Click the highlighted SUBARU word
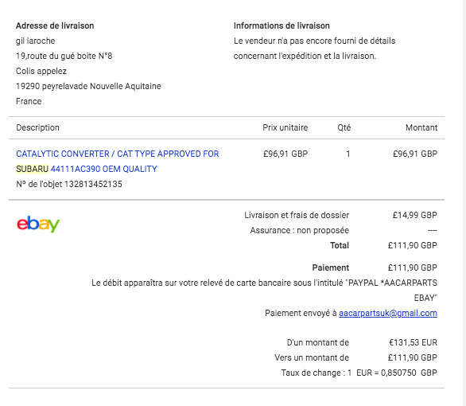This screenshot has height=406, width=466. (x=32, y=169)
